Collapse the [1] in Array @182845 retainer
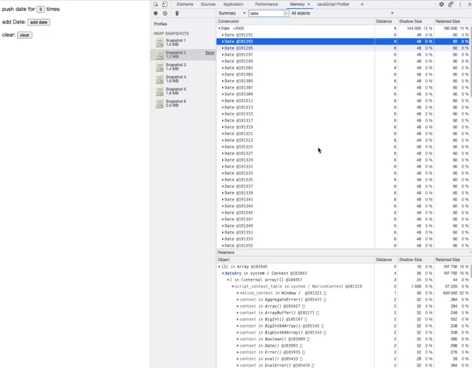 coord(219,266)
